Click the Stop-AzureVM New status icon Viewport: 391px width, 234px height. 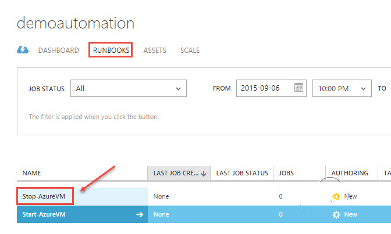tap(336, 196)
